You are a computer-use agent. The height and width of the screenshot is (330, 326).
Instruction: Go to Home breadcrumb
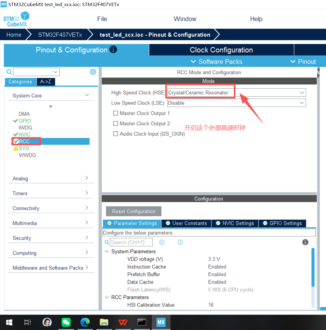[x=14, y=35]
